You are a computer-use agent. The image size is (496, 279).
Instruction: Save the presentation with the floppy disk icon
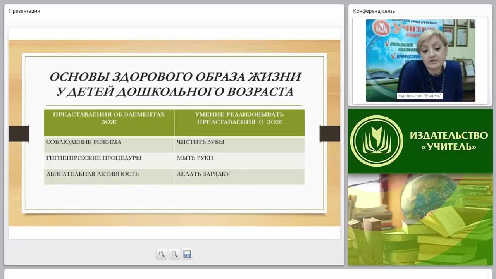(x=187, y=254)
